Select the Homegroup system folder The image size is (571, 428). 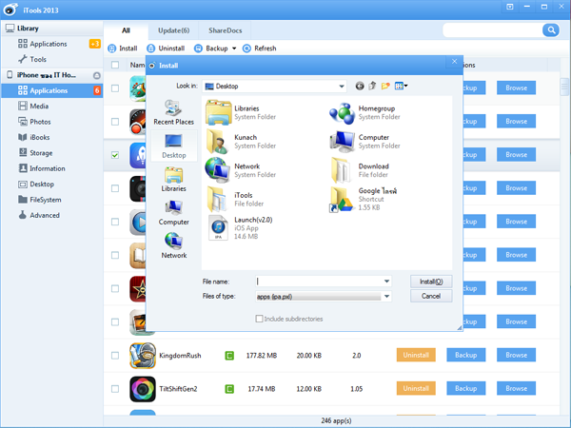pos(364,112)
